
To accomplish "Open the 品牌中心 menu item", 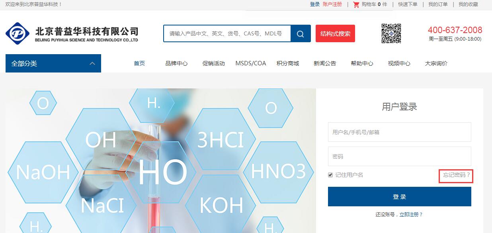I will tap(176, 63).
